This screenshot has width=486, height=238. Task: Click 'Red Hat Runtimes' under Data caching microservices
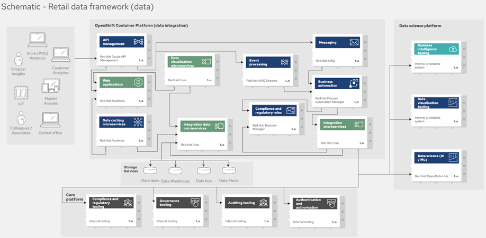click(x=112, y=140)
